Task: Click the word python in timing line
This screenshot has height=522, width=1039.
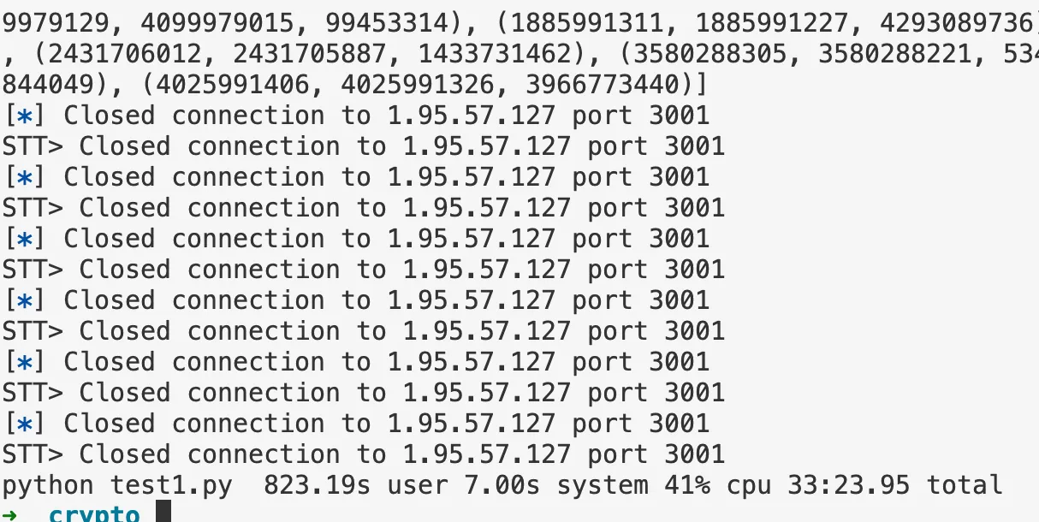Action: point(49,486)
